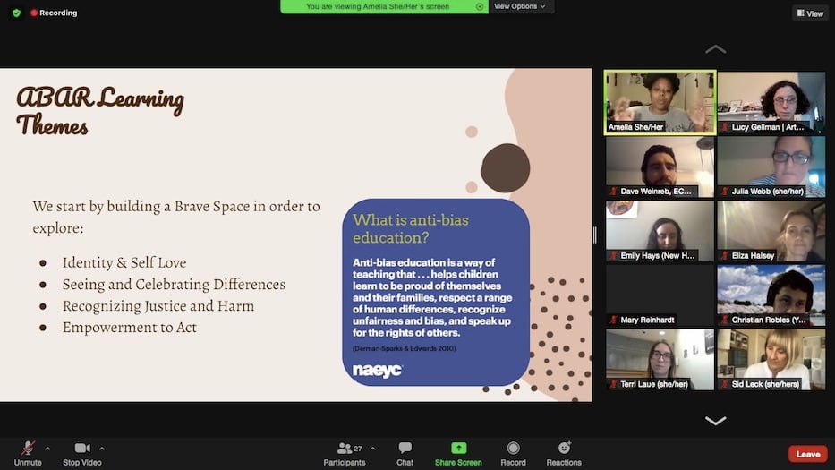Click the divider handle between slide and gallery
Viewport: 835px width, 470px height.
click(x=595, y=235)
